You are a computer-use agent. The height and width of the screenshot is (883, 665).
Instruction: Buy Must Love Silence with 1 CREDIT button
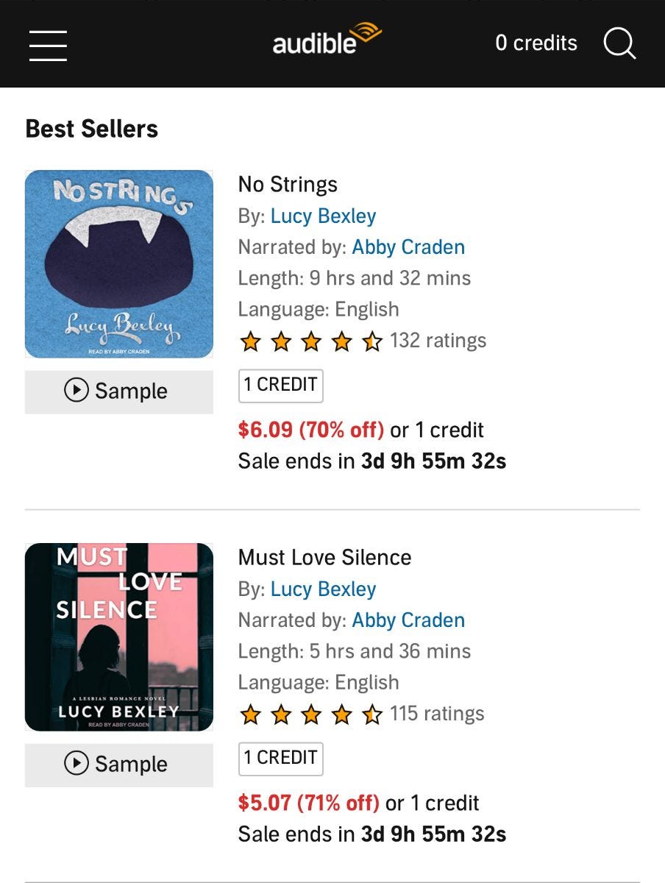point(280,758)
